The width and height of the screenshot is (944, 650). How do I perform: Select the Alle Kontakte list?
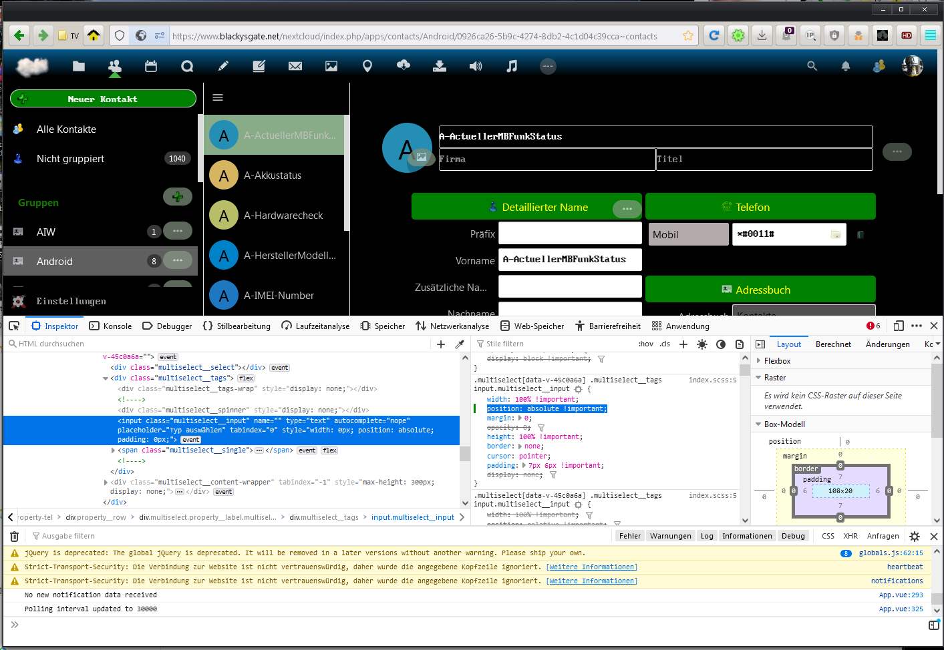point(100,129)
